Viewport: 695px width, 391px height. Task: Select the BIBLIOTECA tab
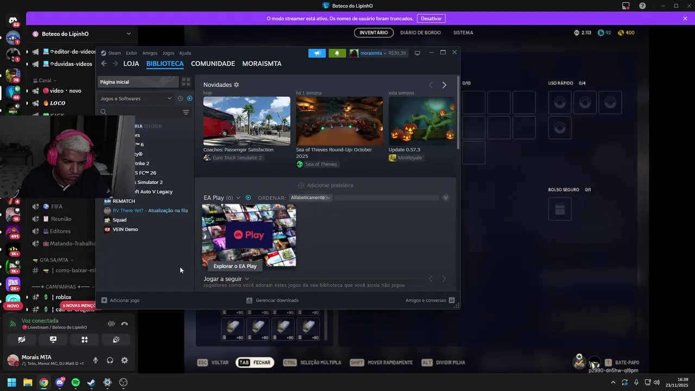165,64
